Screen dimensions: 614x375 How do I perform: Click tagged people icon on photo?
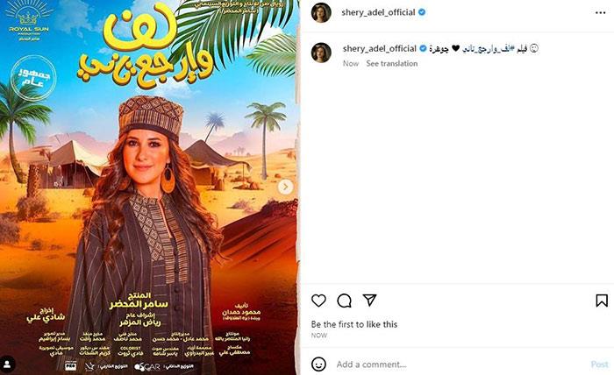(x=7, y=364)
